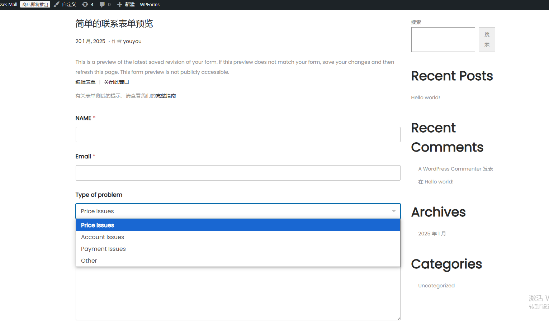Choose Payment Issues option
The width and height of the screenshot is (549, 325).
tap(103, 249)
